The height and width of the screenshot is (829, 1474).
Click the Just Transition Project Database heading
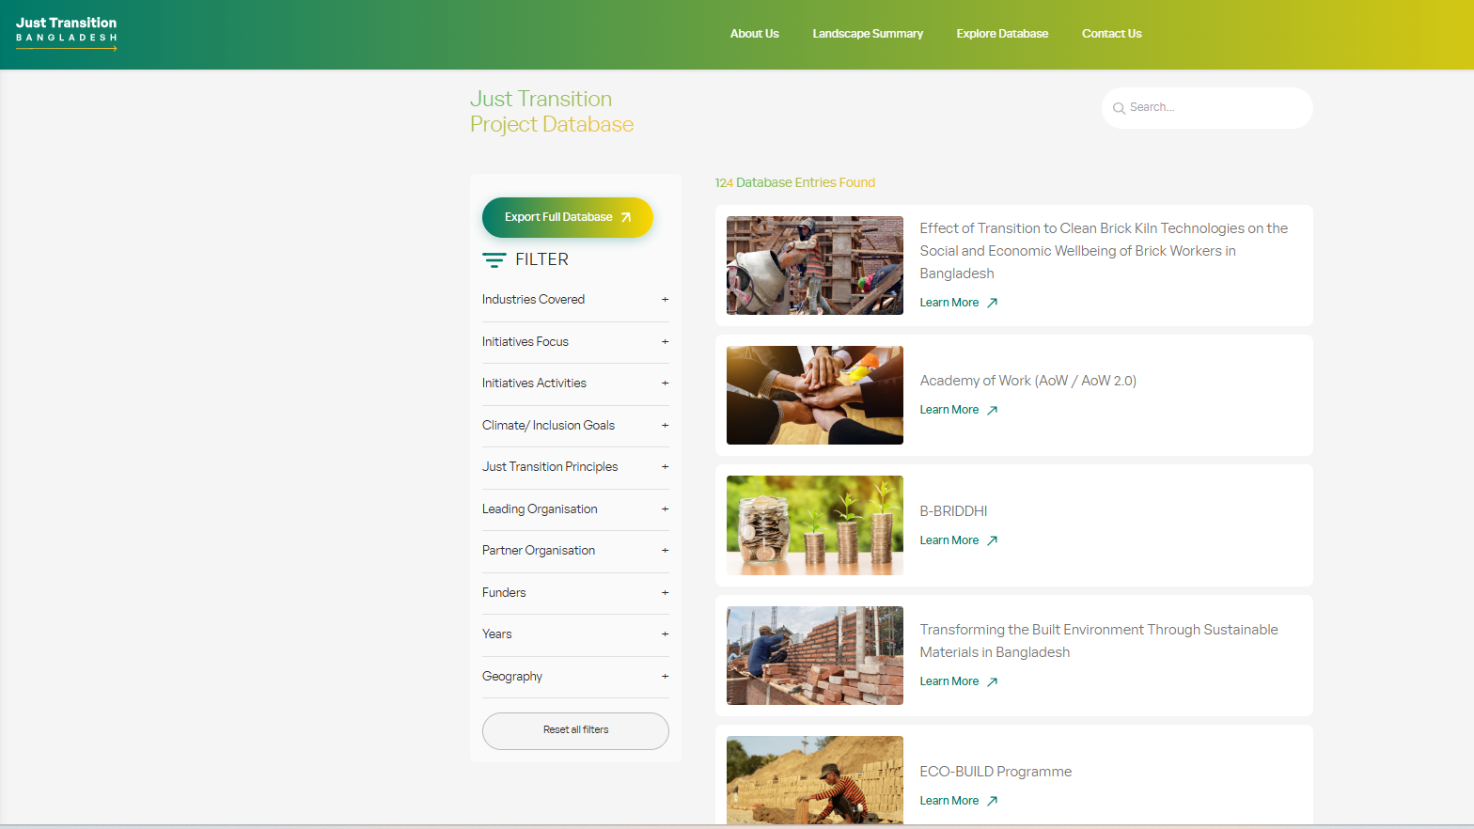tap(552, 112)
